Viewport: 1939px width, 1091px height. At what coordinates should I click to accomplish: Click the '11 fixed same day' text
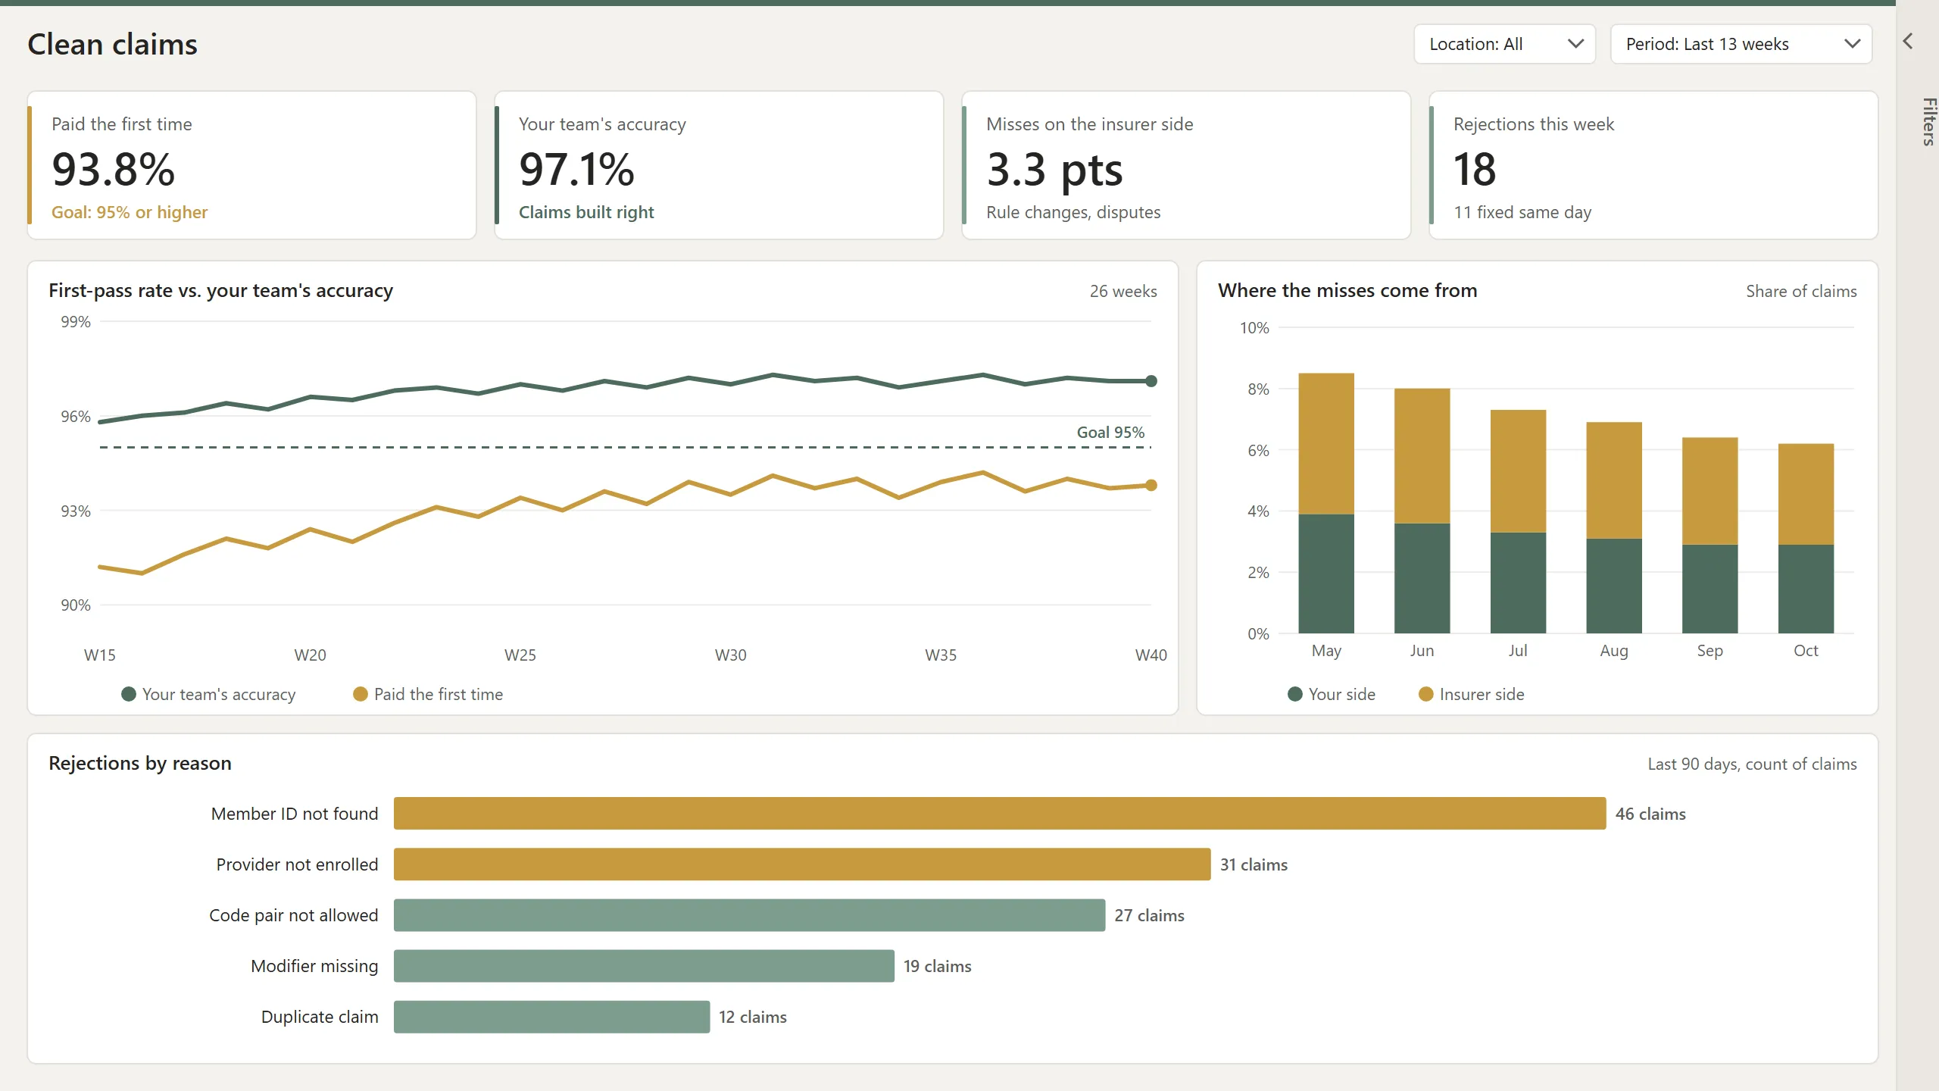[x=1522, y=212]
